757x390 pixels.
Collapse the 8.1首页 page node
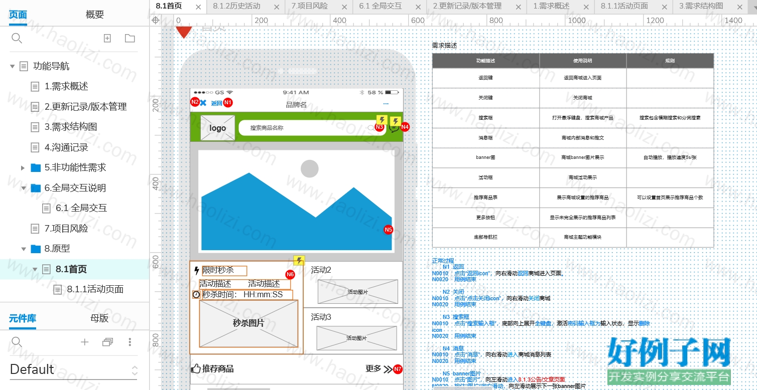pos(35,269)
